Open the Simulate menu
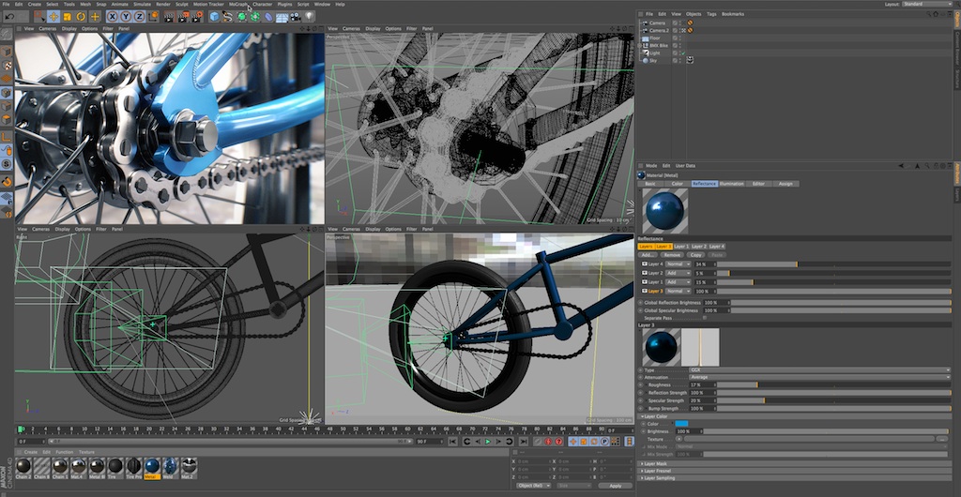Screen dimensions: 961x497 coord(142,4)
